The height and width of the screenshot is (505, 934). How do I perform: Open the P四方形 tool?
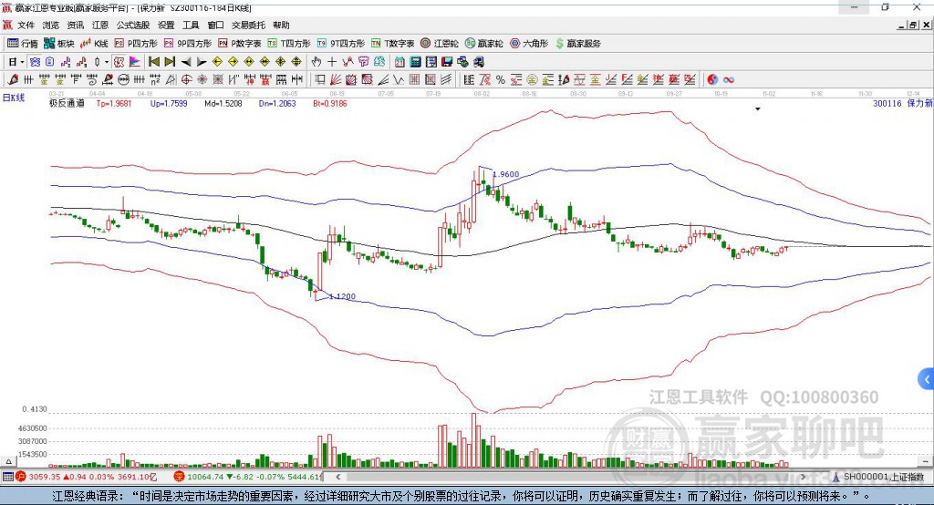pyautogui.click(x=136, y=44)
